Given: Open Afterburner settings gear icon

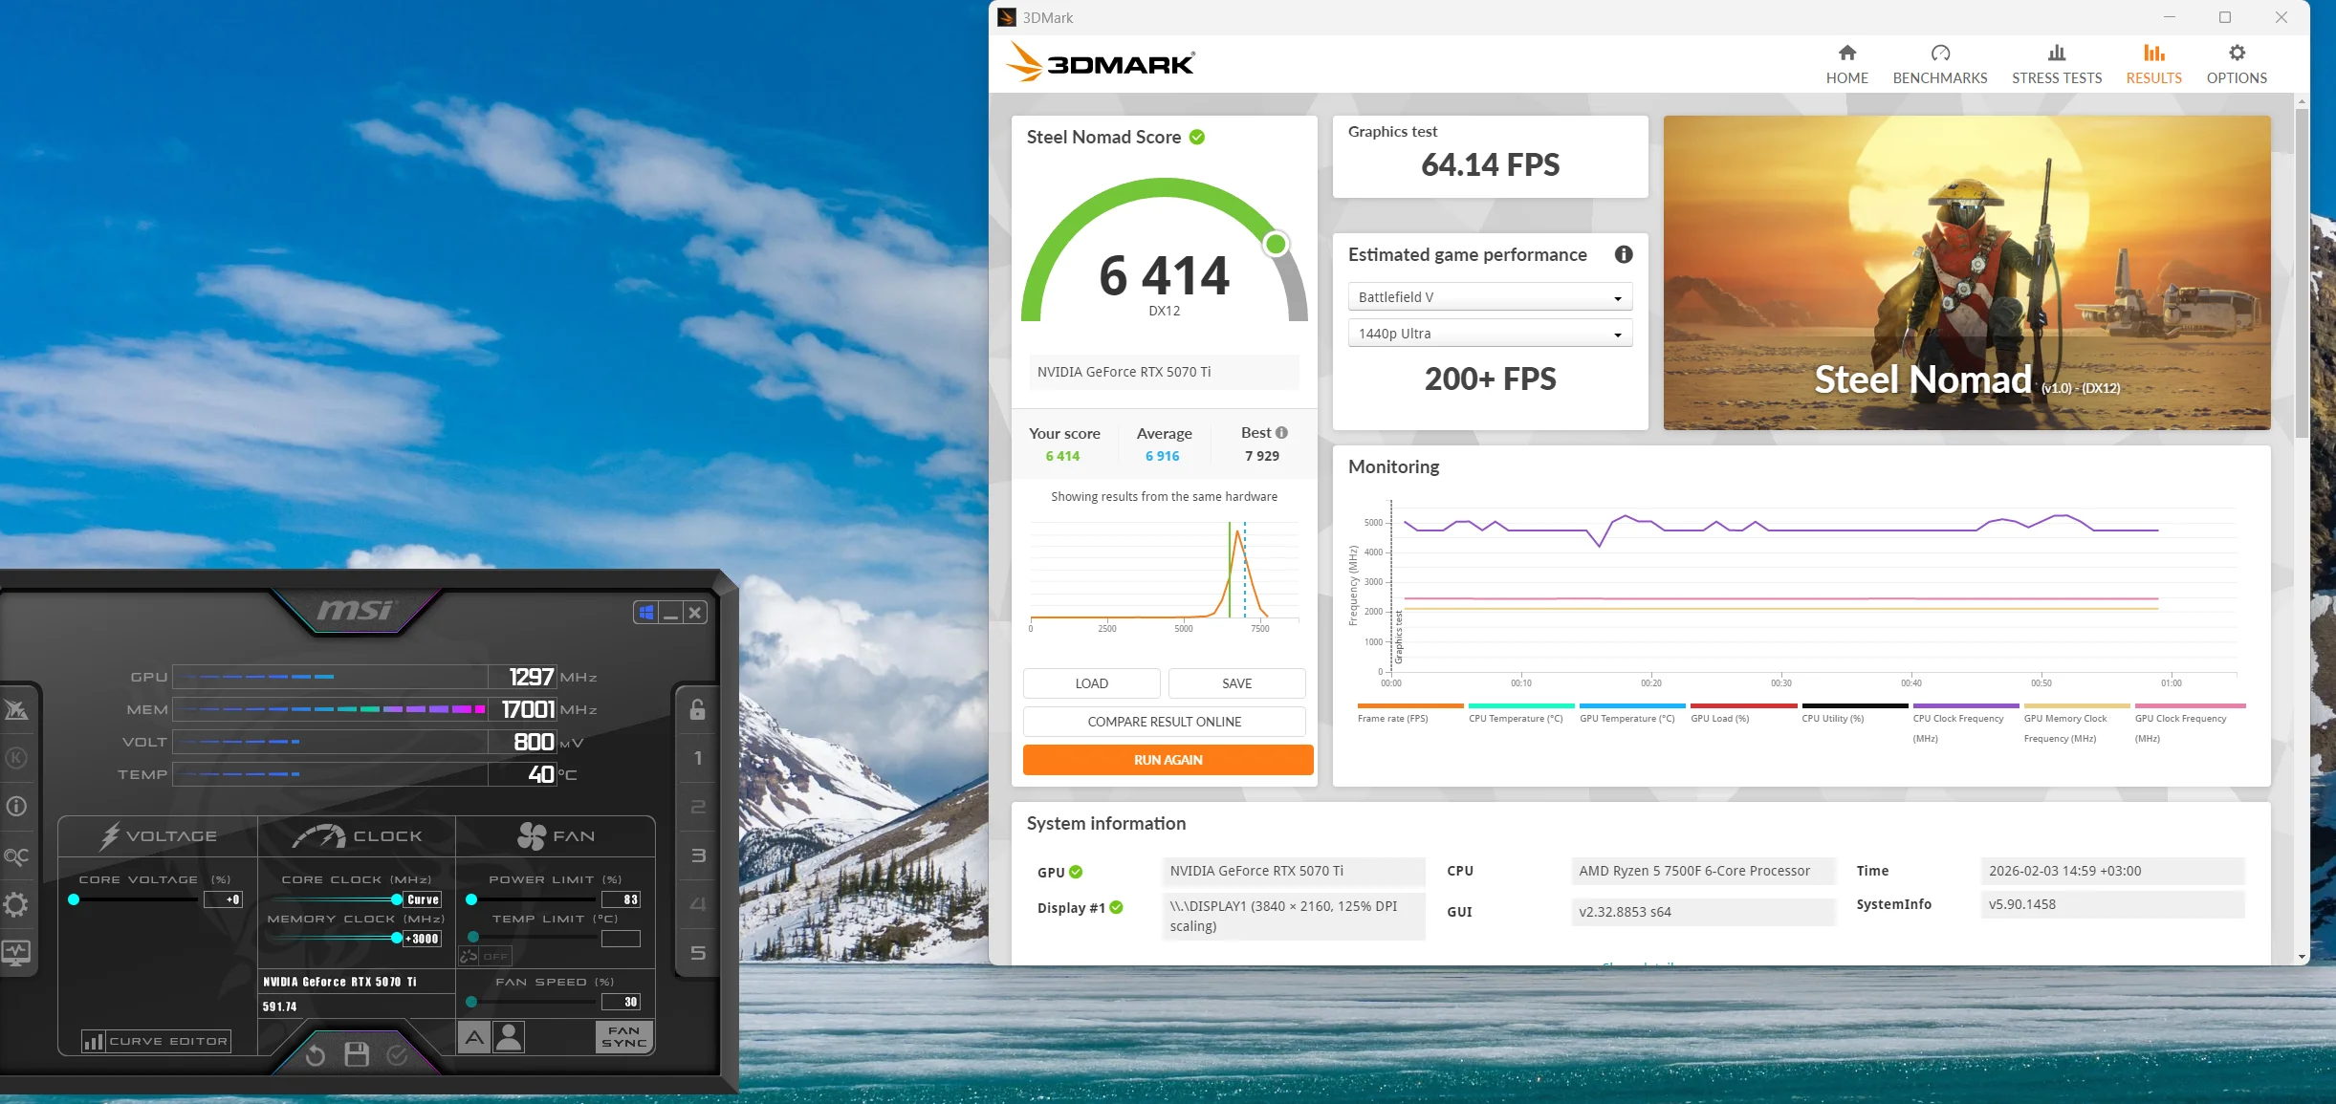Looking at the screenshot, I should tap(16, 904).
